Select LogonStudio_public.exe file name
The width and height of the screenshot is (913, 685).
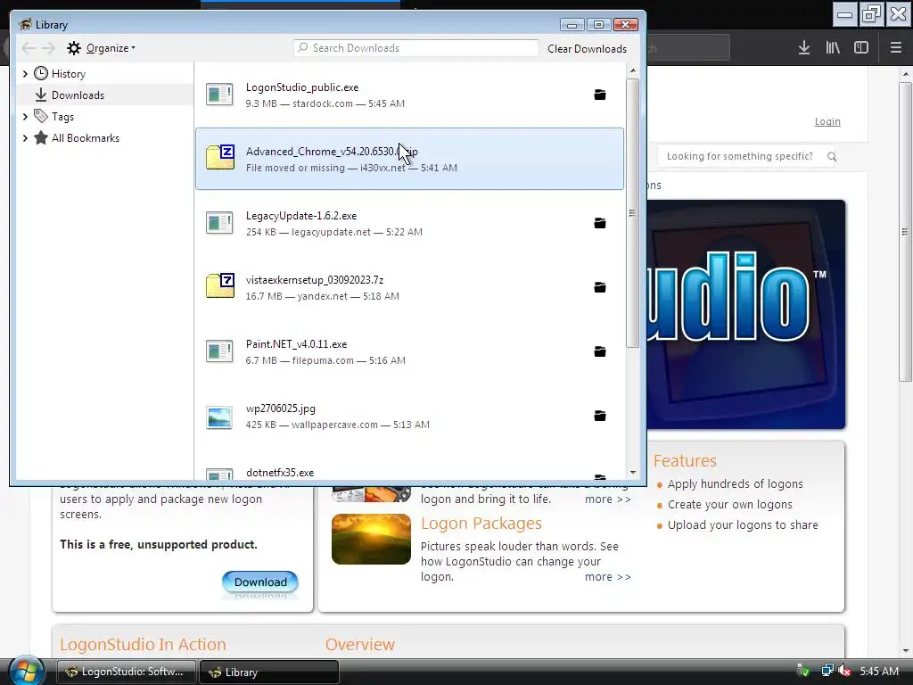click(301, 87)
